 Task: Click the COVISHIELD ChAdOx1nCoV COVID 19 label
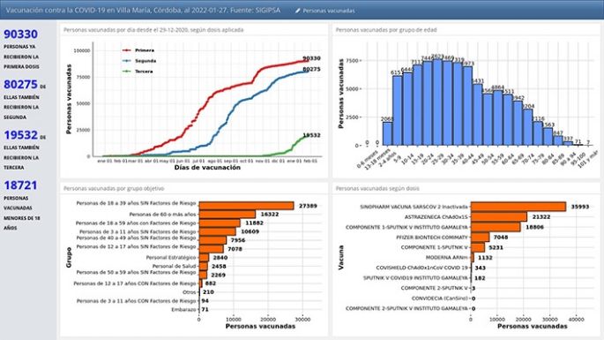(422, 268)
